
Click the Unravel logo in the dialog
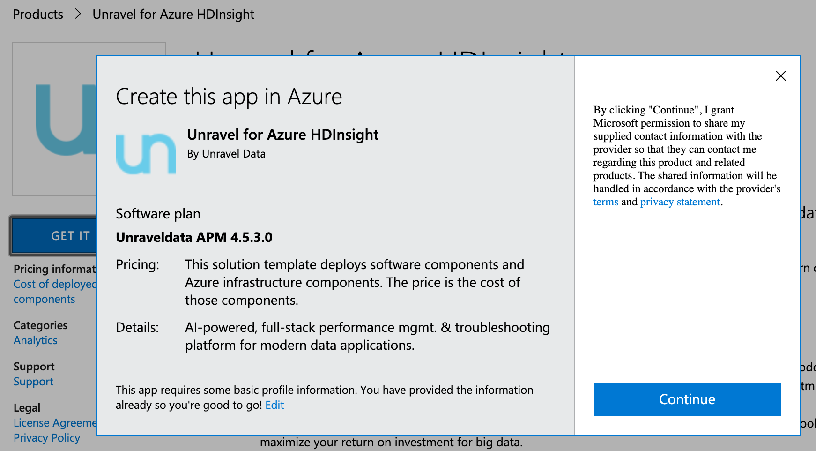(x=146, y=154)
